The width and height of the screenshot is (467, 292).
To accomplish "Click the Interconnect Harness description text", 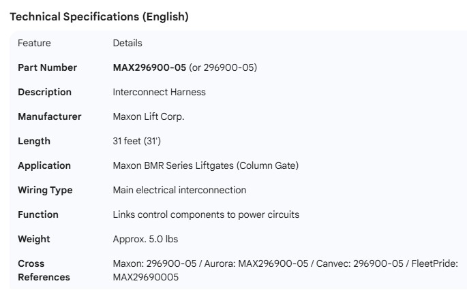I will click(159, 92).
